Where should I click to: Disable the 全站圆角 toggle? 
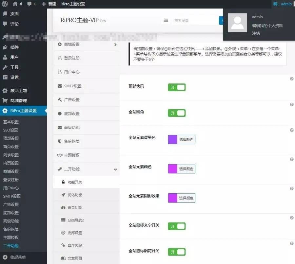(x=177, y=113)
